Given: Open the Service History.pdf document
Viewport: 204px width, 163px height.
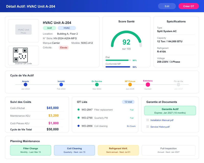Looking at the screenshot, I should coord(160,127).
